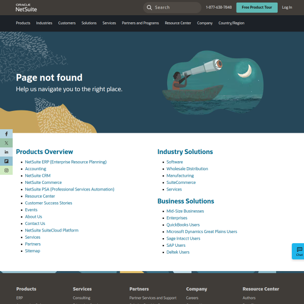304x304 pixels.
Task: Open the Accounting link
Action: tap(35, 169)
